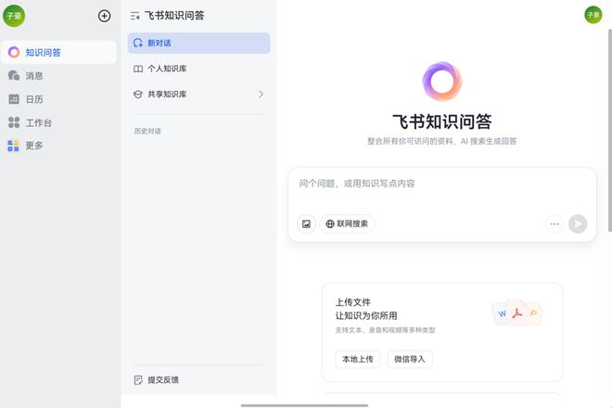Click the 子豪 avatar at top right

tap(593, 14)
